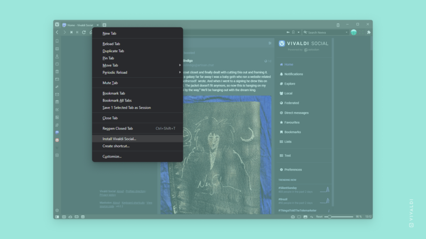The width and height of the screenshot is (426, 239).
Task: Open the Downloads side panel
Action: pos(57,56)
